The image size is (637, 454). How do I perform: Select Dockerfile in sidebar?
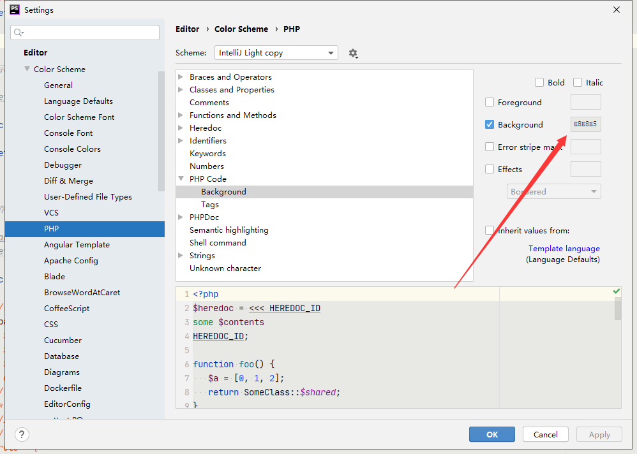63,388
